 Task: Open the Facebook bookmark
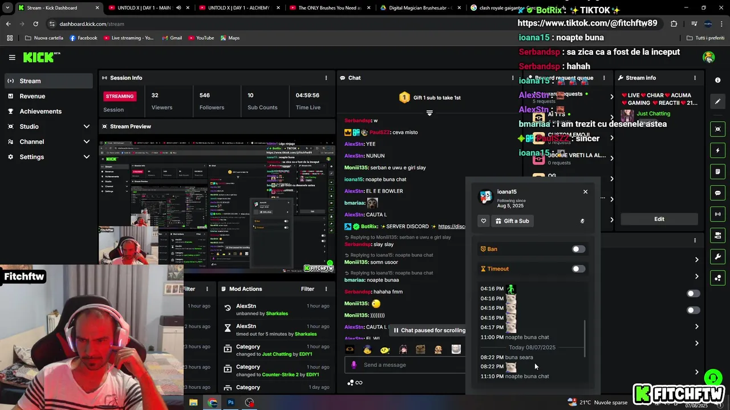(83, 38)
